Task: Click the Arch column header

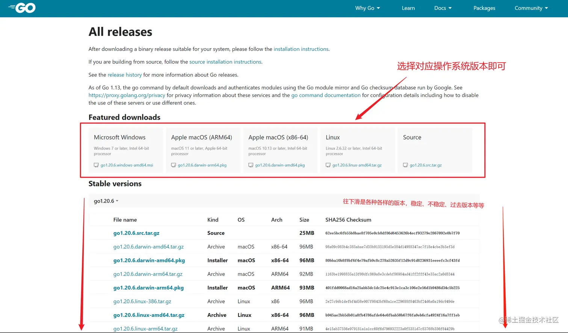Action: click(x=277, y=219)
